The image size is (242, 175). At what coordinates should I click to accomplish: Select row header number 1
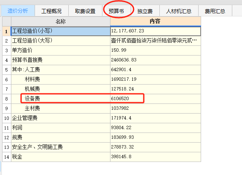tap(7, 31)
